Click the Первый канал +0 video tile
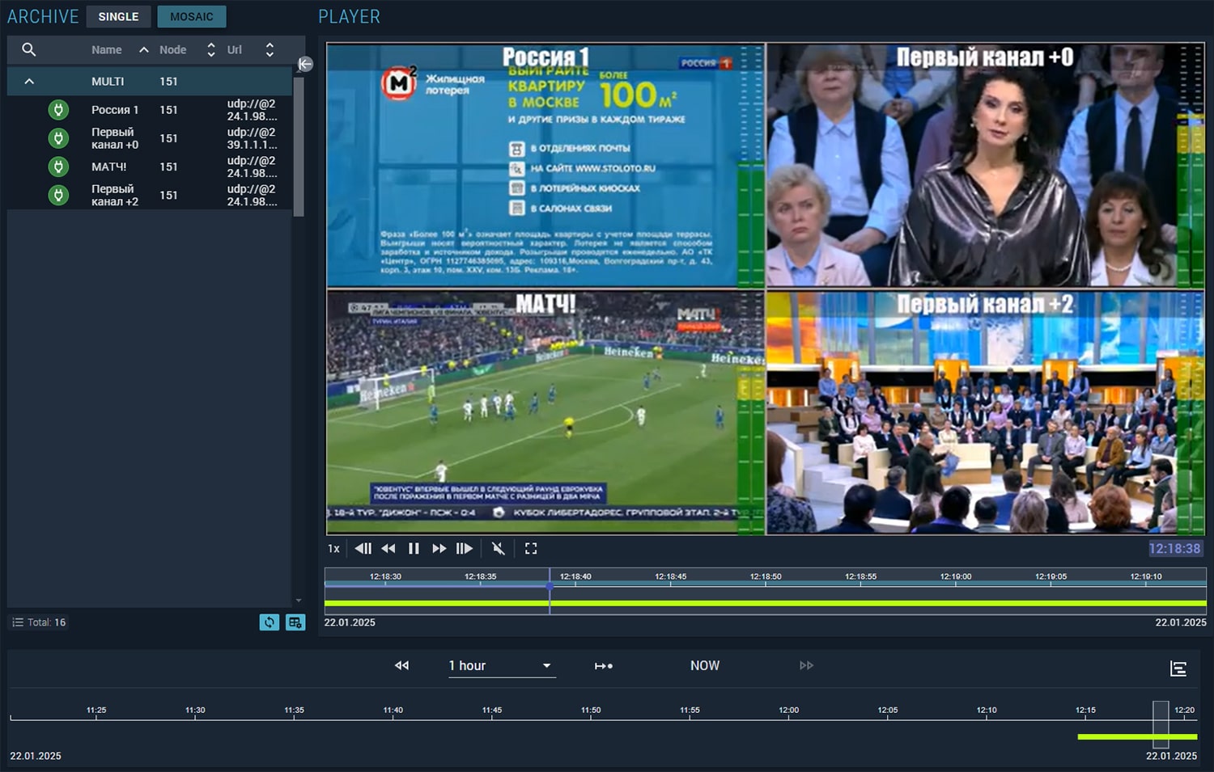The image size is (1214, 772). point(985,166)
